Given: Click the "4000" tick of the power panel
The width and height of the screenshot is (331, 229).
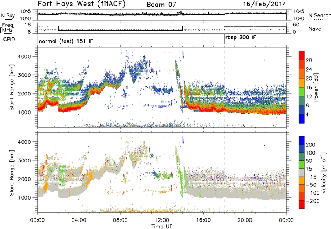Looking at the screenshot, I should point(24,57).
